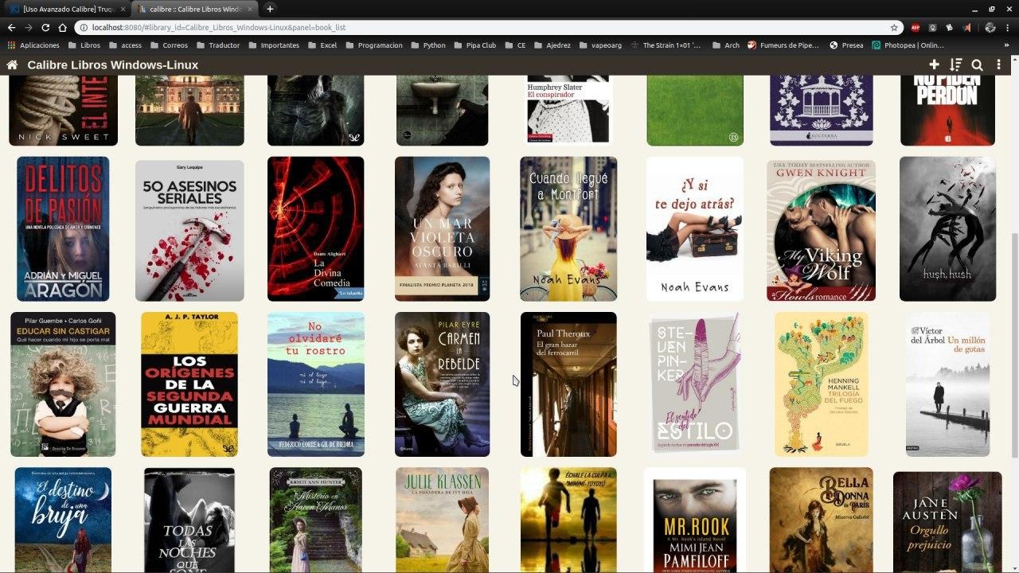Click the Calibre Libros Windows-Linux title
Image resolution: width=1019 pixels, height=573 pixels.
113,65
